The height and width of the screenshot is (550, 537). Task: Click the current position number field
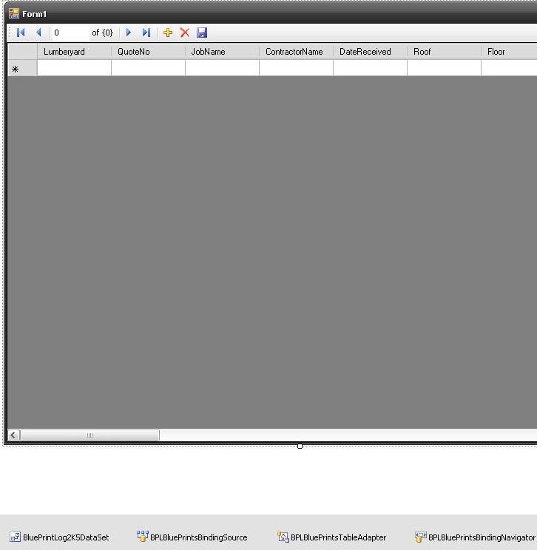[69, 33]
